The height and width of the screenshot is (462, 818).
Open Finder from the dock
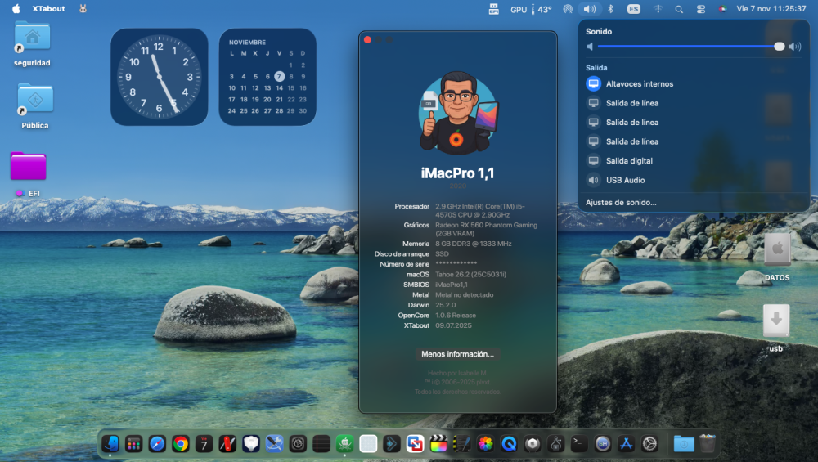pos(110,444)
